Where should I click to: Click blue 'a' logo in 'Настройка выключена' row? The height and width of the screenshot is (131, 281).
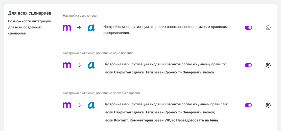tap(91, 28)
